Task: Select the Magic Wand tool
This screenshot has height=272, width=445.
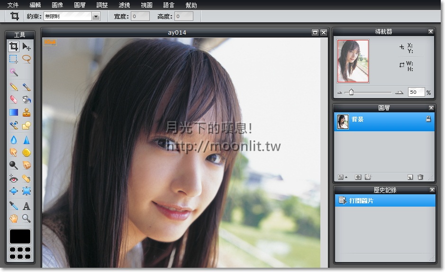Action: point(14,72)
